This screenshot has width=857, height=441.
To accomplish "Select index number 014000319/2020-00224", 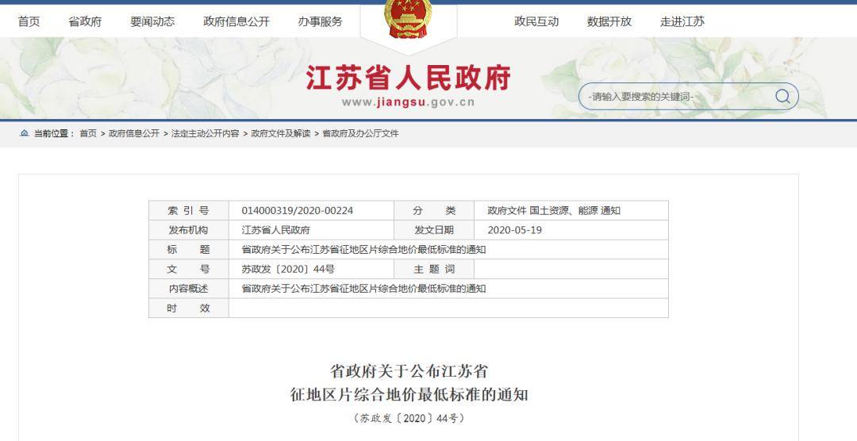I will (298, 210).
